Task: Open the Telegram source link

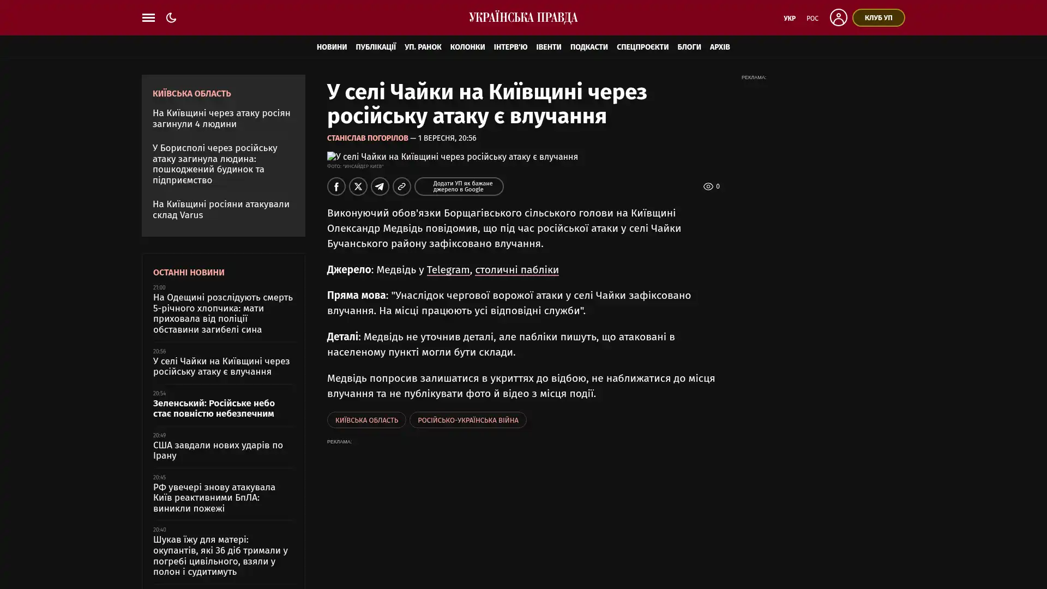Action: [x=448, y=270]
